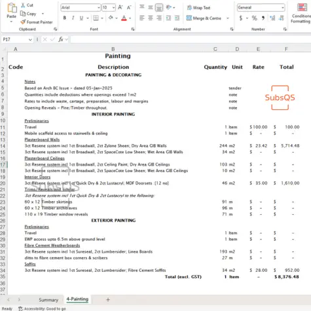Viewport: 311px width, 311px height.
Task: Open the font name Arial dropdown
Action: (x=99, y=8)
